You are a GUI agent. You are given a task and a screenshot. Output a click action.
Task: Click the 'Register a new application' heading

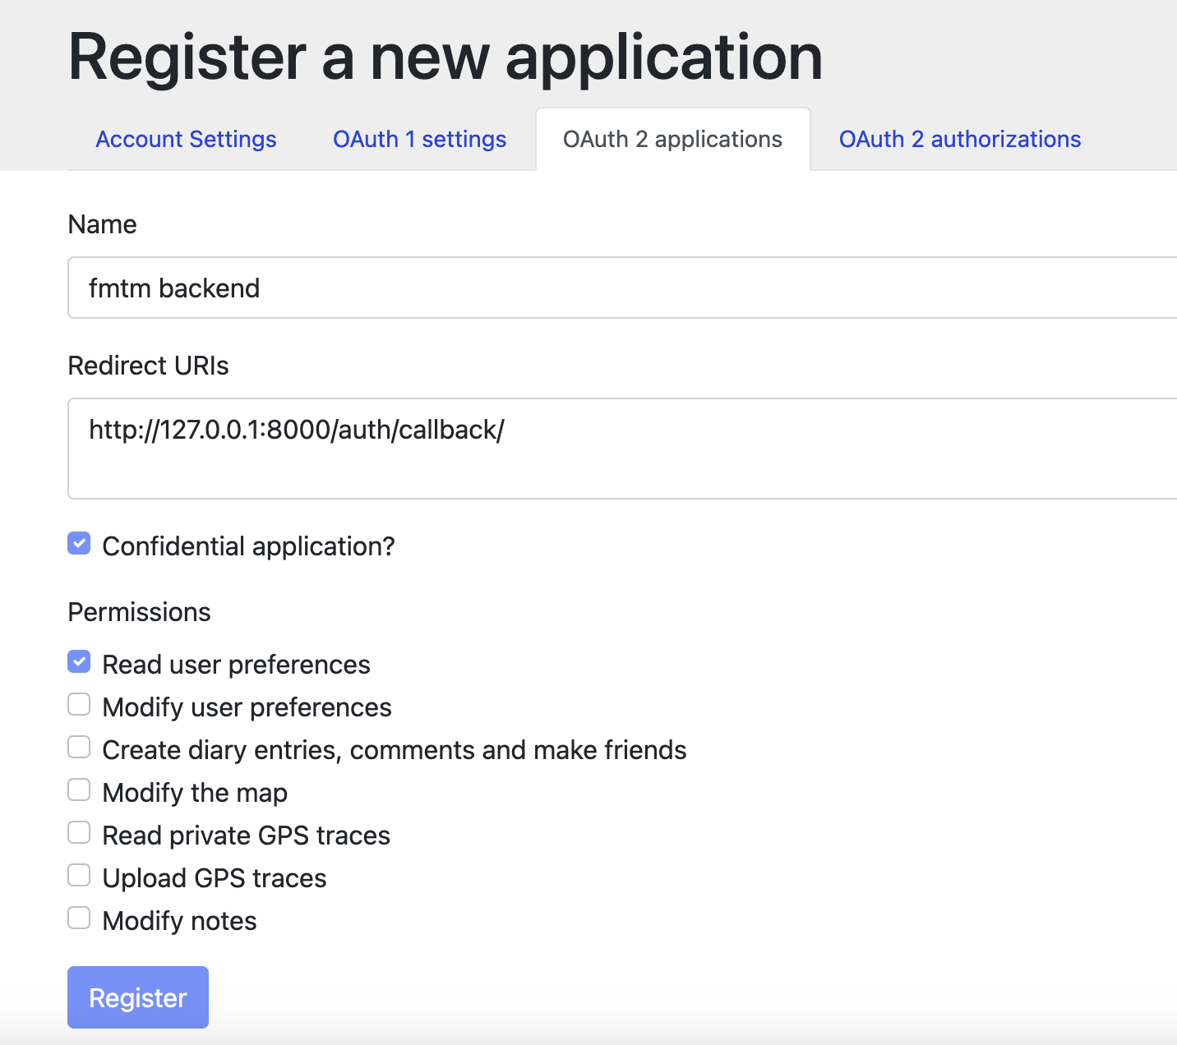tap(445, 58)
